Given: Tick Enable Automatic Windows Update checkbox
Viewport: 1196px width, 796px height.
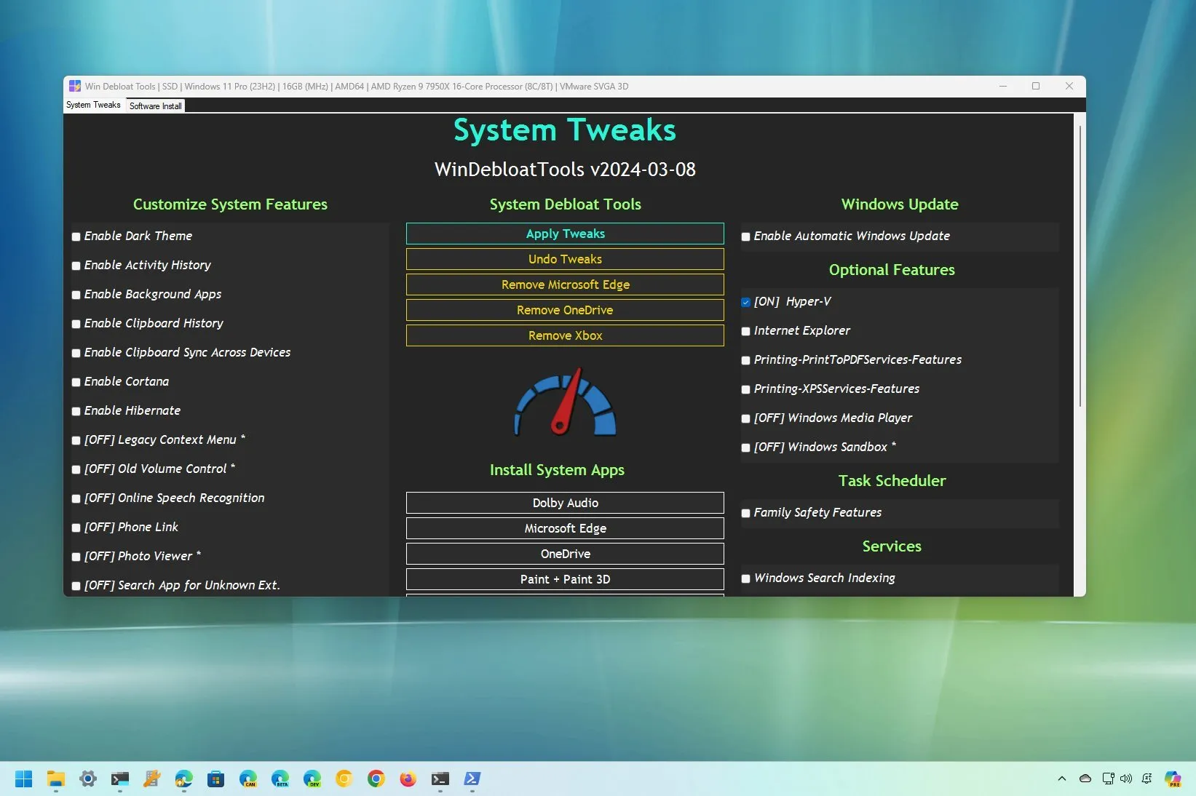Looking at the screenshot, I should (x=745, y=236).
